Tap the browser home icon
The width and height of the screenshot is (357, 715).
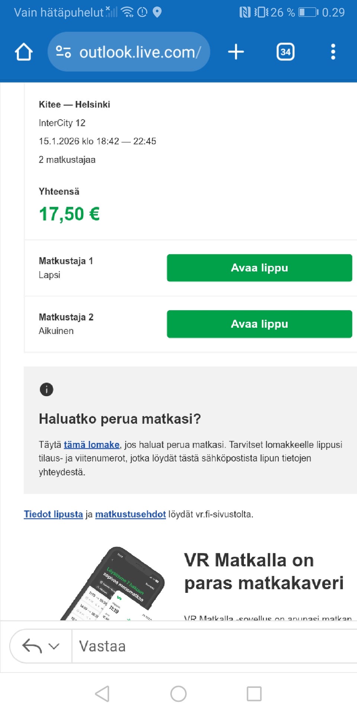coord(24,52)
